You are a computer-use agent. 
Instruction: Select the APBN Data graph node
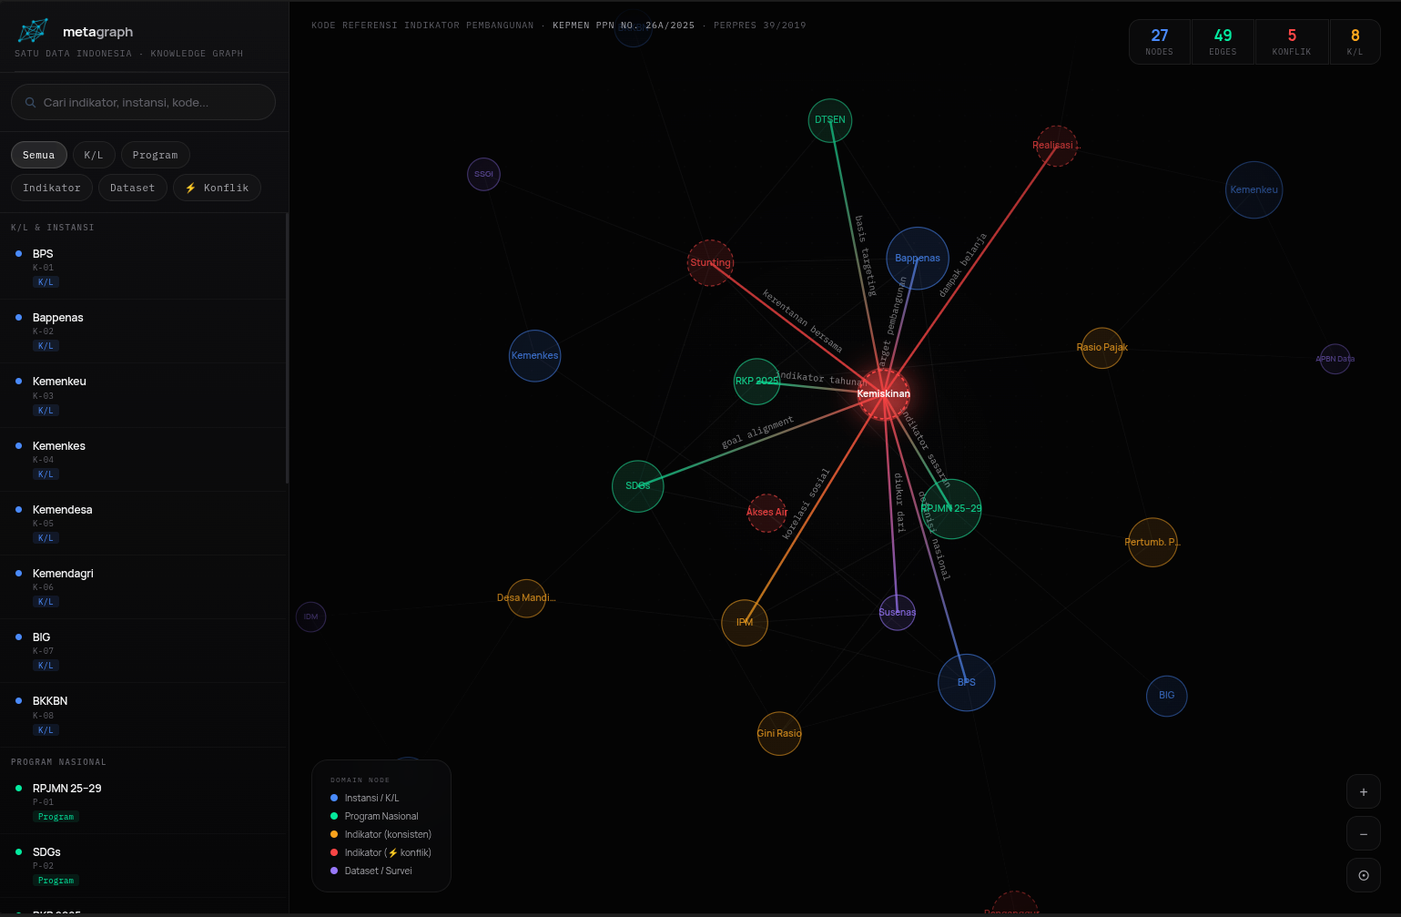(x=1335, y=359)
